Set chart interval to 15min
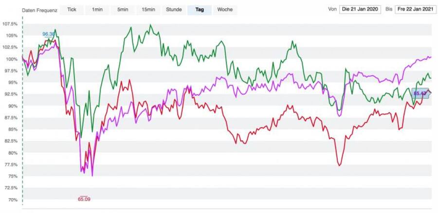 point(148,10)
